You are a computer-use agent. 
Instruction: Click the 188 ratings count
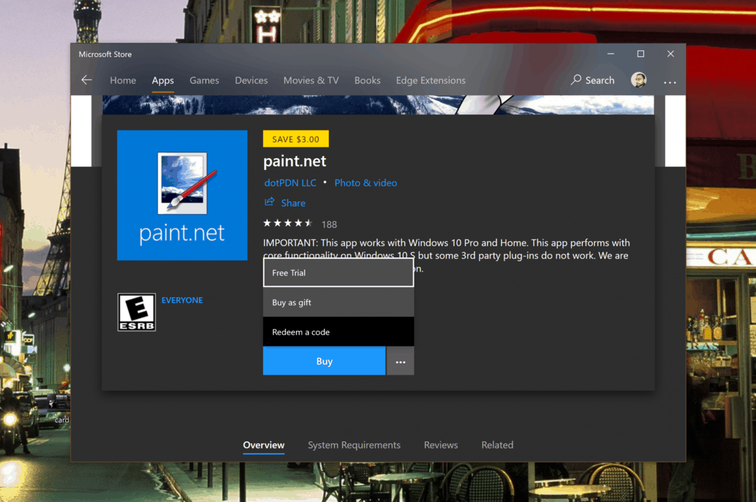pyautogui.click(x=329, y=225)
